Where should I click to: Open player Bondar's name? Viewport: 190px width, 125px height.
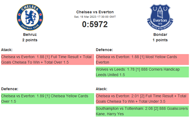click(x=160, y=35)
